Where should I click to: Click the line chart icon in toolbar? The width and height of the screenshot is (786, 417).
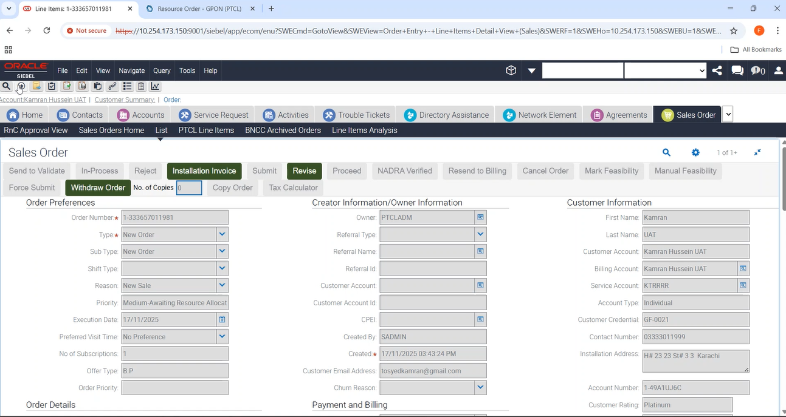[x=156, y=86]
